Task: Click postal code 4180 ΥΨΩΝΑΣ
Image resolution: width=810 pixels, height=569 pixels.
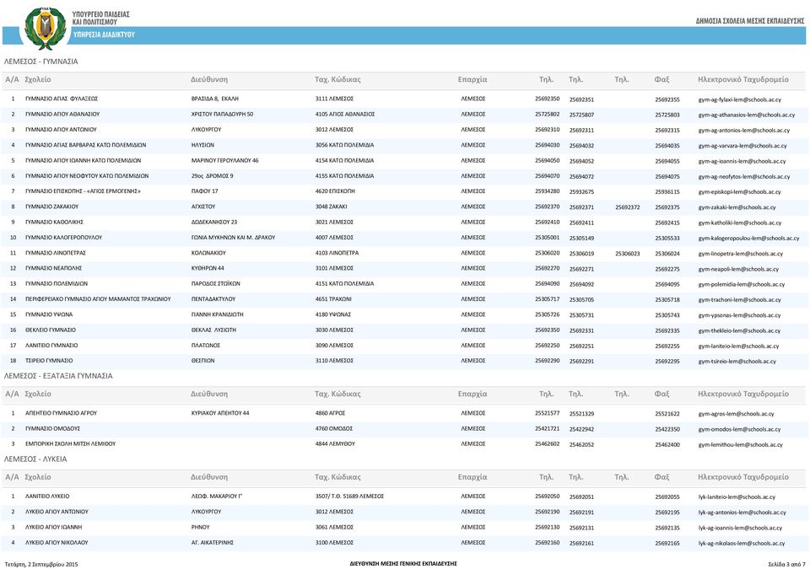Action: pos(333,314)
